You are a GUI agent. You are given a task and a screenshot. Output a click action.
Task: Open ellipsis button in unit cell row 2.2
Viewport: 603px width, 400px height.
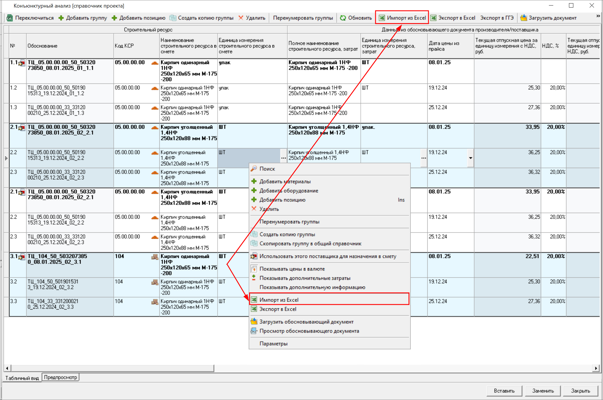coord(284,158)
